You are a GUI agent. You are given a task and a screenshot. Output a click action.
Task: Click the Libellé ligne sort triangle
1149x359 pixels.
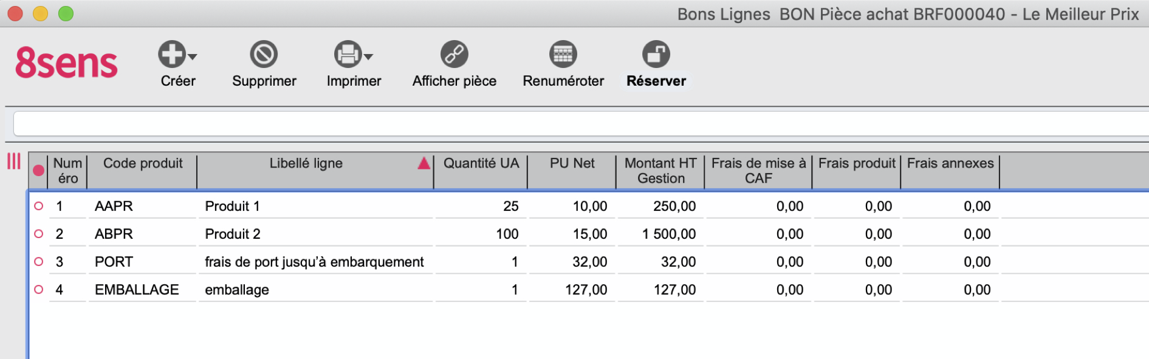424,163
